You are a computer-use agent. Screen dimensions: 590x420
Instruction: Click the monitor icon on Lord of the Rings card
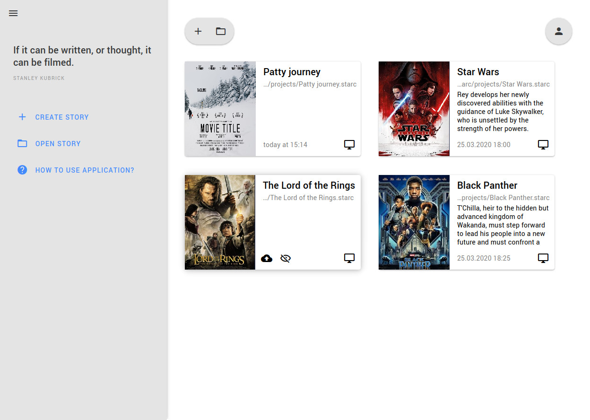tap(349, 258)
